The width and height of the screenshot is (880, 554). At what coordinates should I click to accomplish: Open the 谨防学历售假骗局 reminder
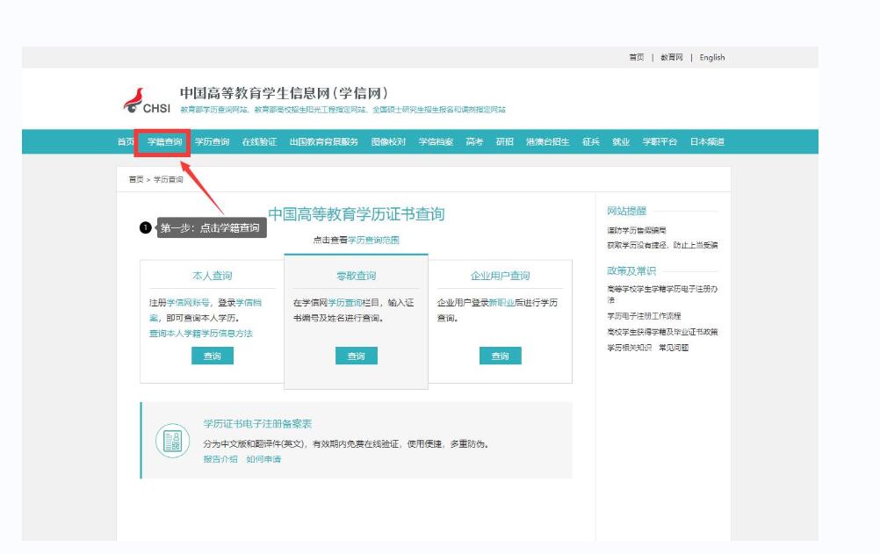pos(637,230)
